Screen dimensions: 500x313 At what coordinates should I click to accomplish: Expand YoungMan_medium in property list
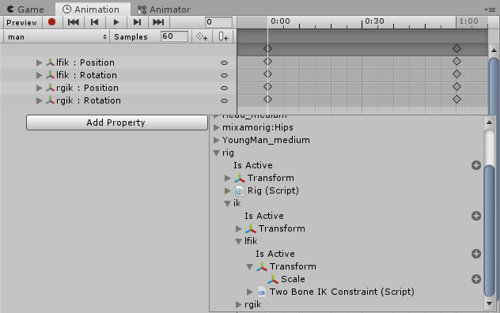point(217,140)
